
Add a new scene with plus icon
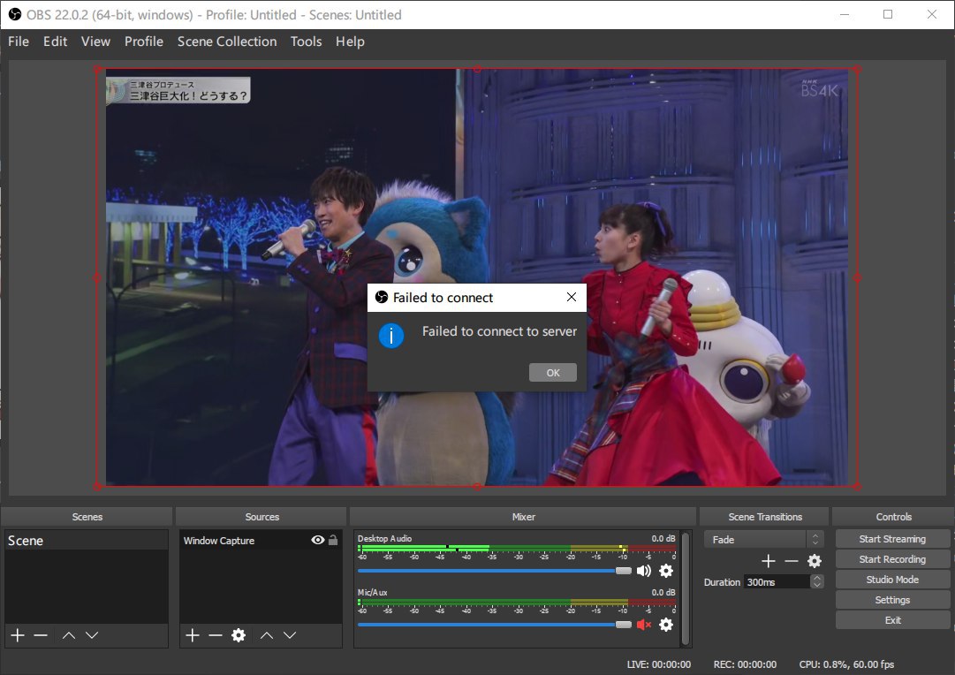pyautogui.click(x=17, y=635)
